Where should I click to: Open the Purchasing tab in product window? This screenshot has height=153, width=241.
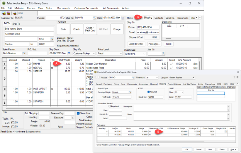[x=108, y=84]
